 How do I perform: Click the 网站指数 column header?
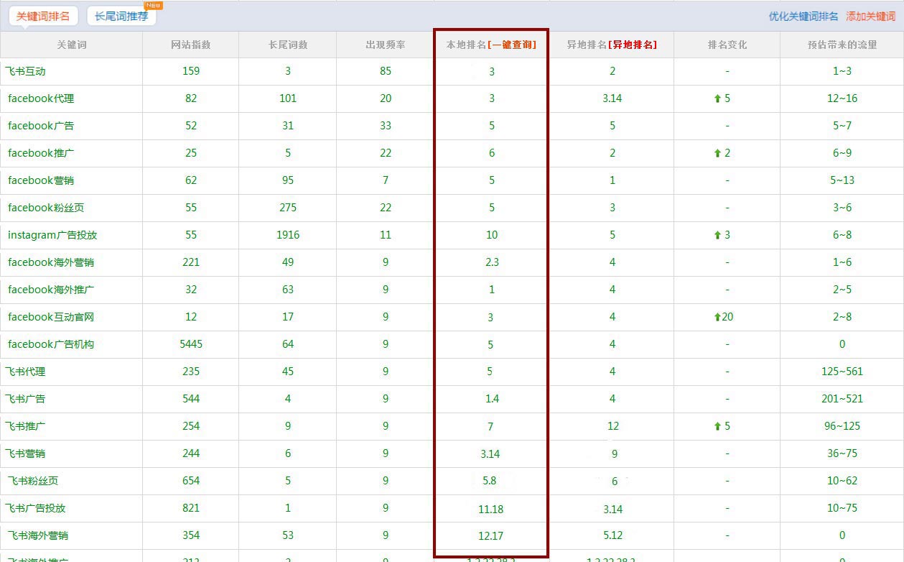pyautogui.click(x=191, y=45)
